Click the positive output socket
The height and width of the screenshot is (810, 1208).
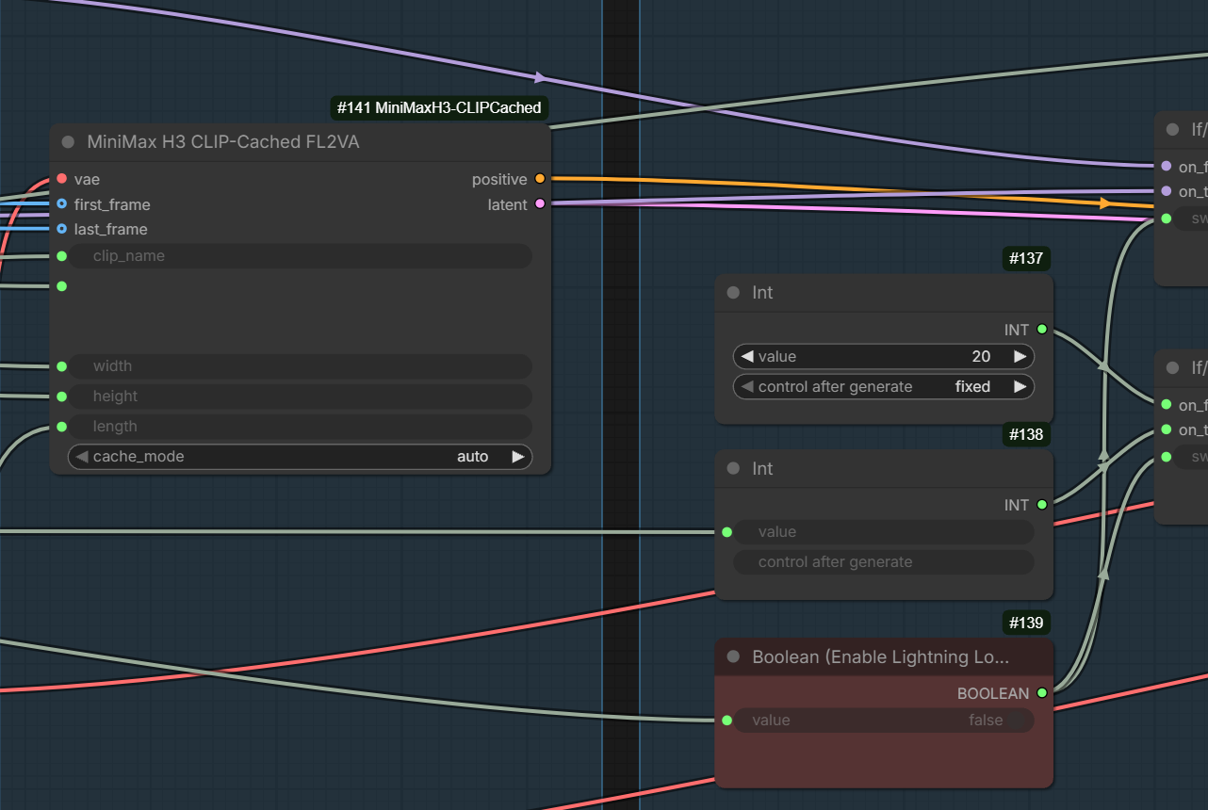pos(540,179)
